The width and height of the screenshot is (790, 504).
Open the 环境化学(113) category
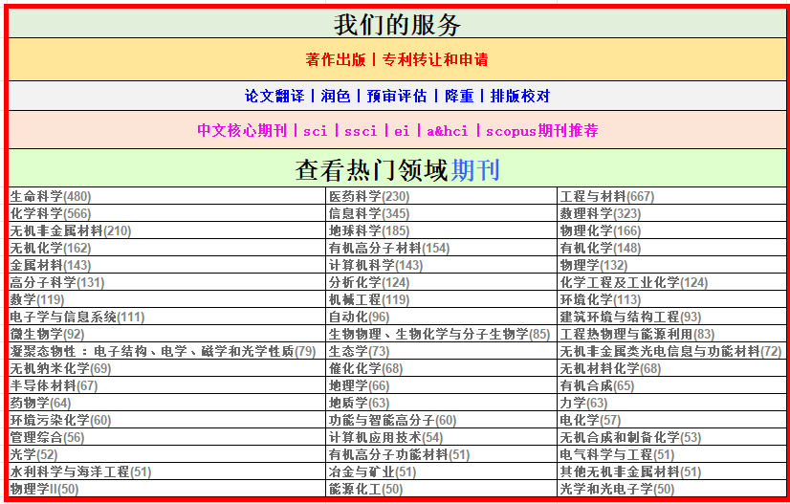[x=600, y=299]
